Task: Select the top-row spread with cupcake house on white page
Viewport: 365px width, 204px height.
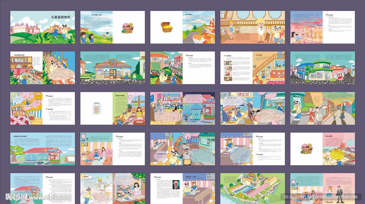Action: pyautogui.click(x=113, y=27)
